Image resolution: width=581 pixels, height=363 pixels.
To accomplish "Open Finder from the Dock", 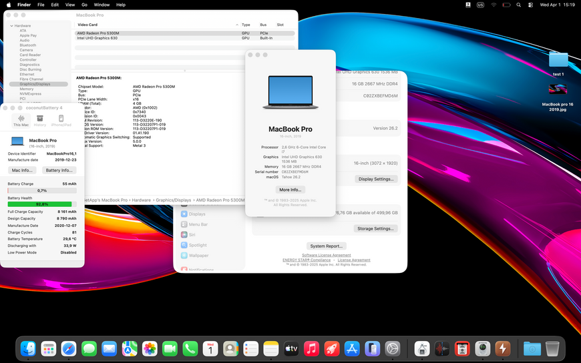I will click(28, 348).
